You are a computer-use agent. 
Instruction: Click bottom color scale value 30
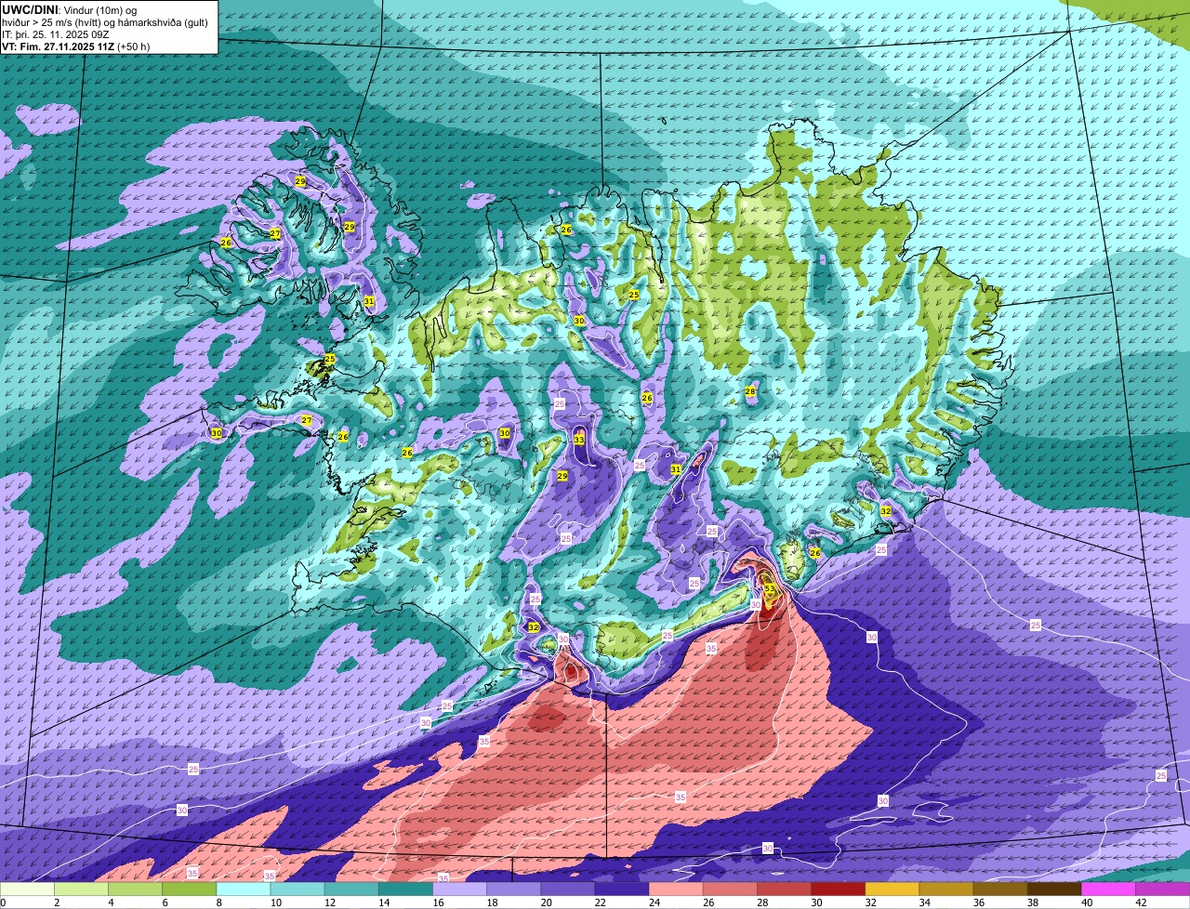[815, 902]
